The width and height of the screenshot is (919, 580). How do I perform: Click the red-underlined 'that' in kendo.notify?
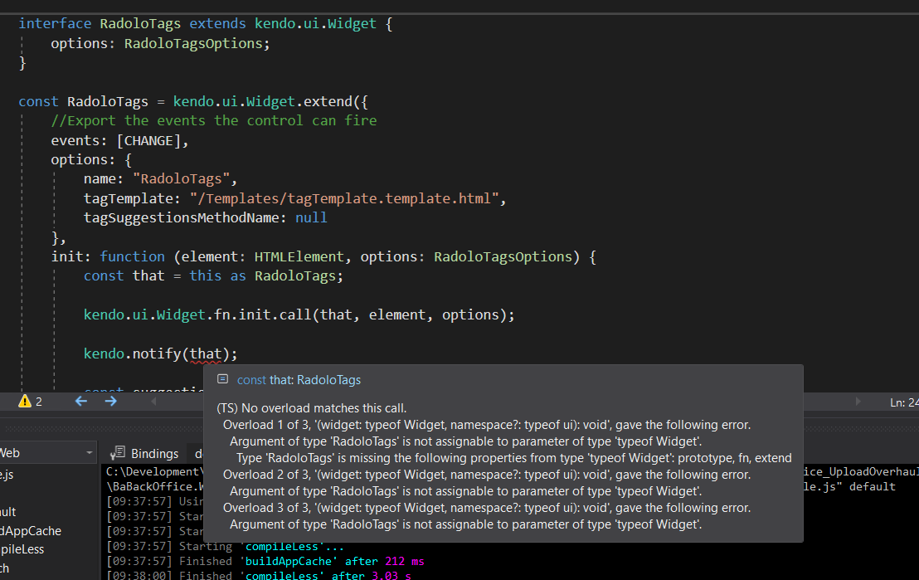tap(205, 354)
